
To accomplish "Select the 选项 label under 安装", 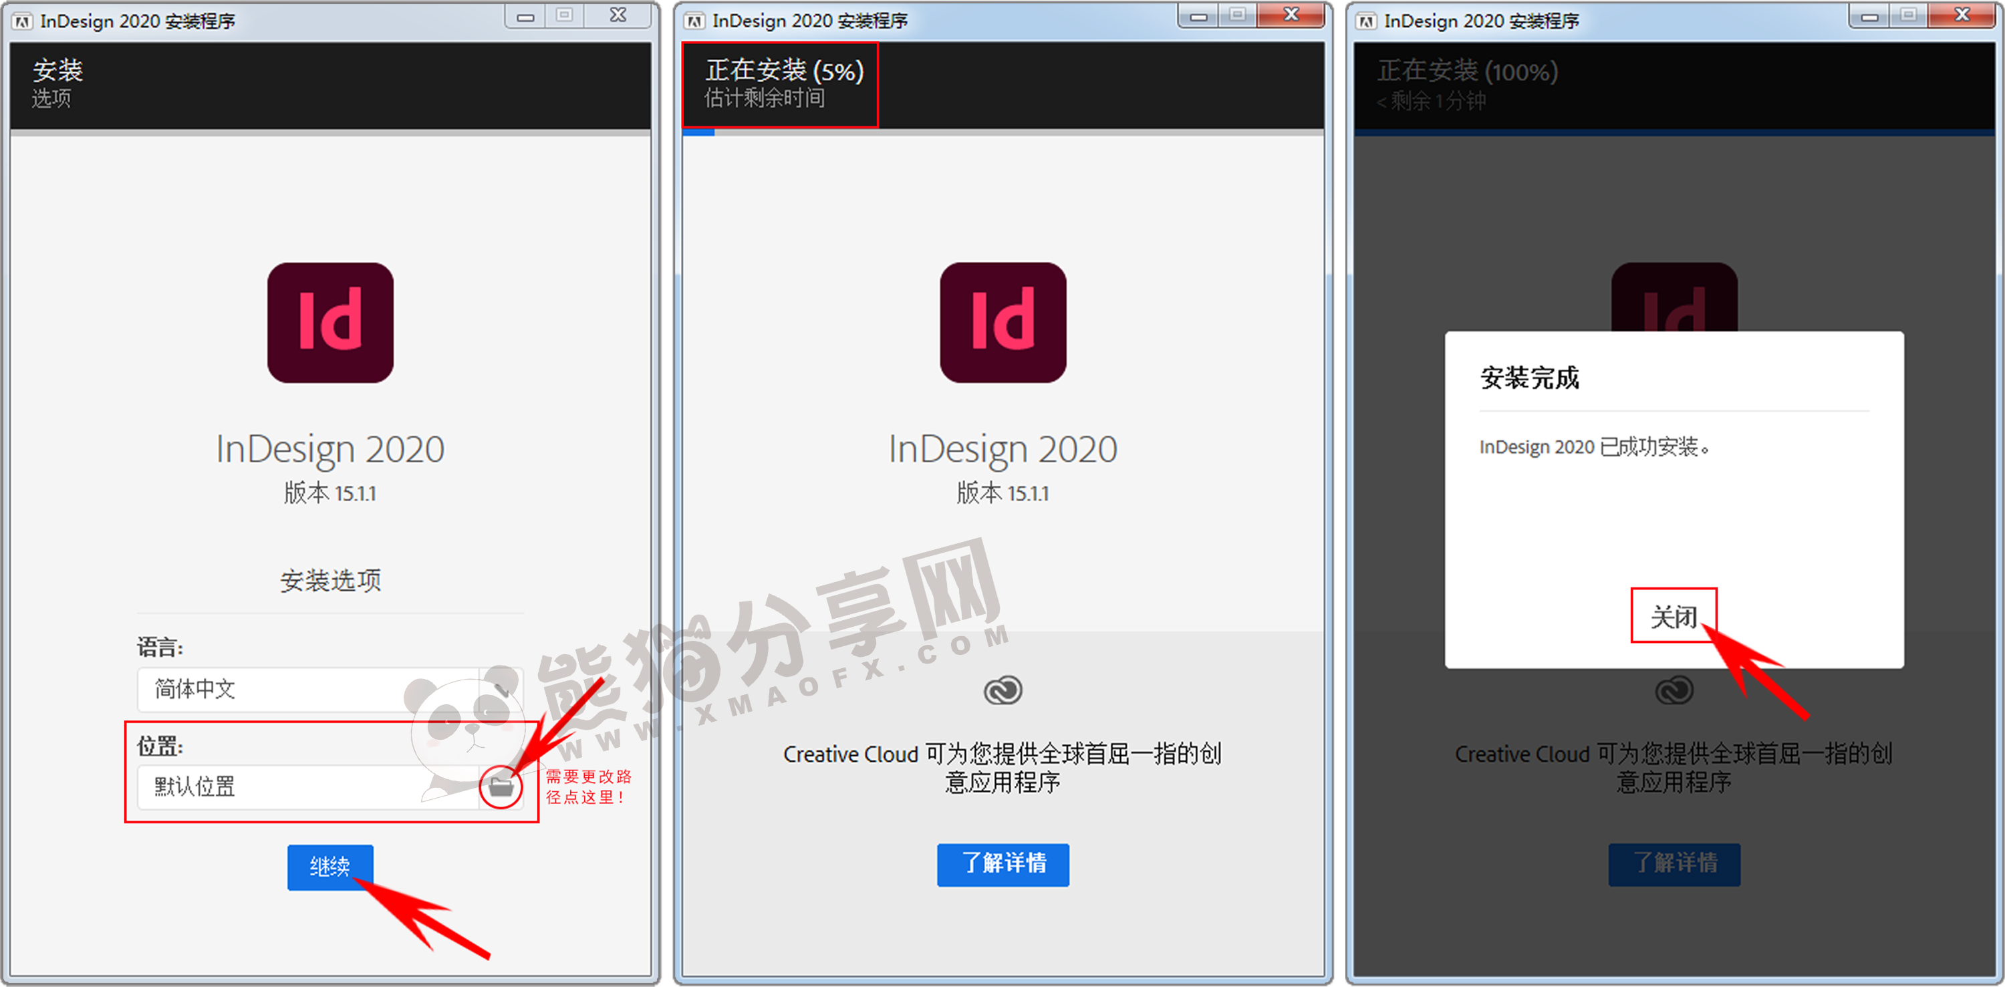I will tap(50, 100).
